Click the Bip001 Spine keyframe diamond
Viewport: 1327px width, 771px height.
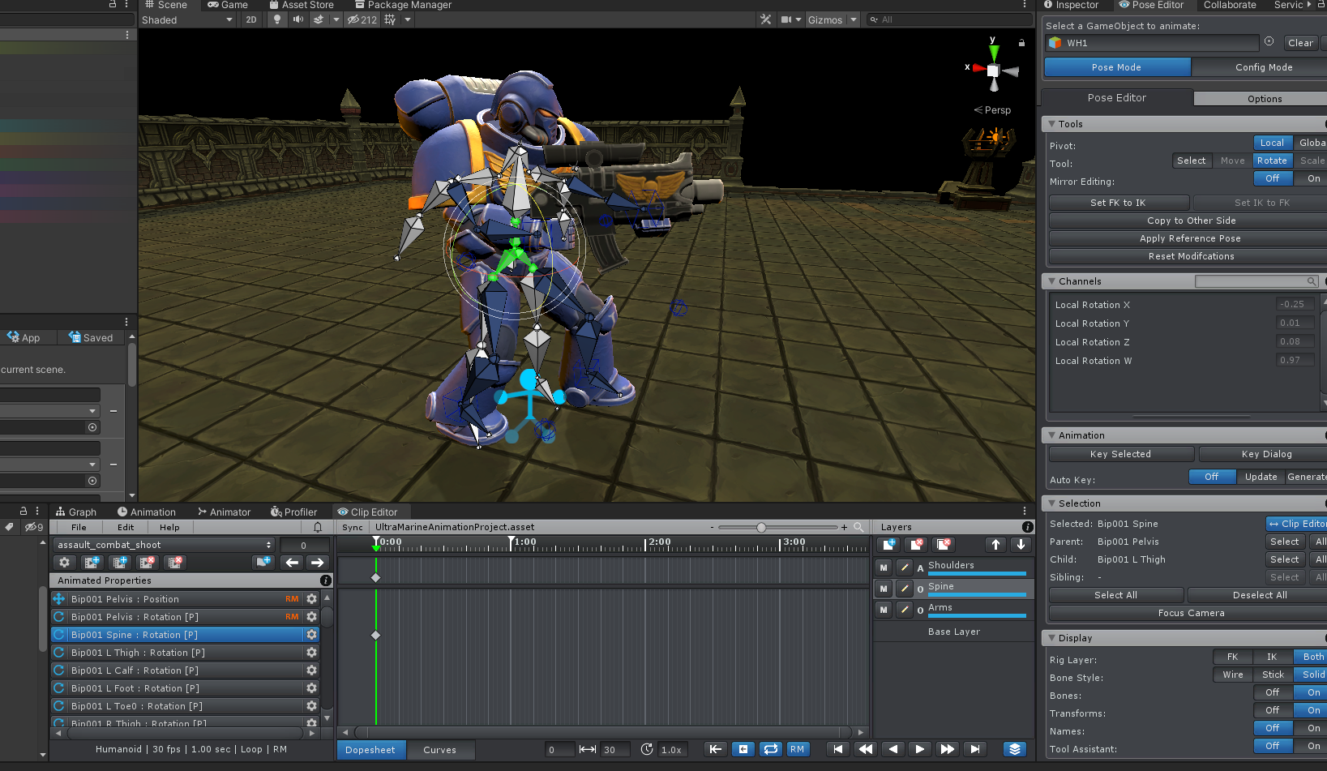point(375,635)
